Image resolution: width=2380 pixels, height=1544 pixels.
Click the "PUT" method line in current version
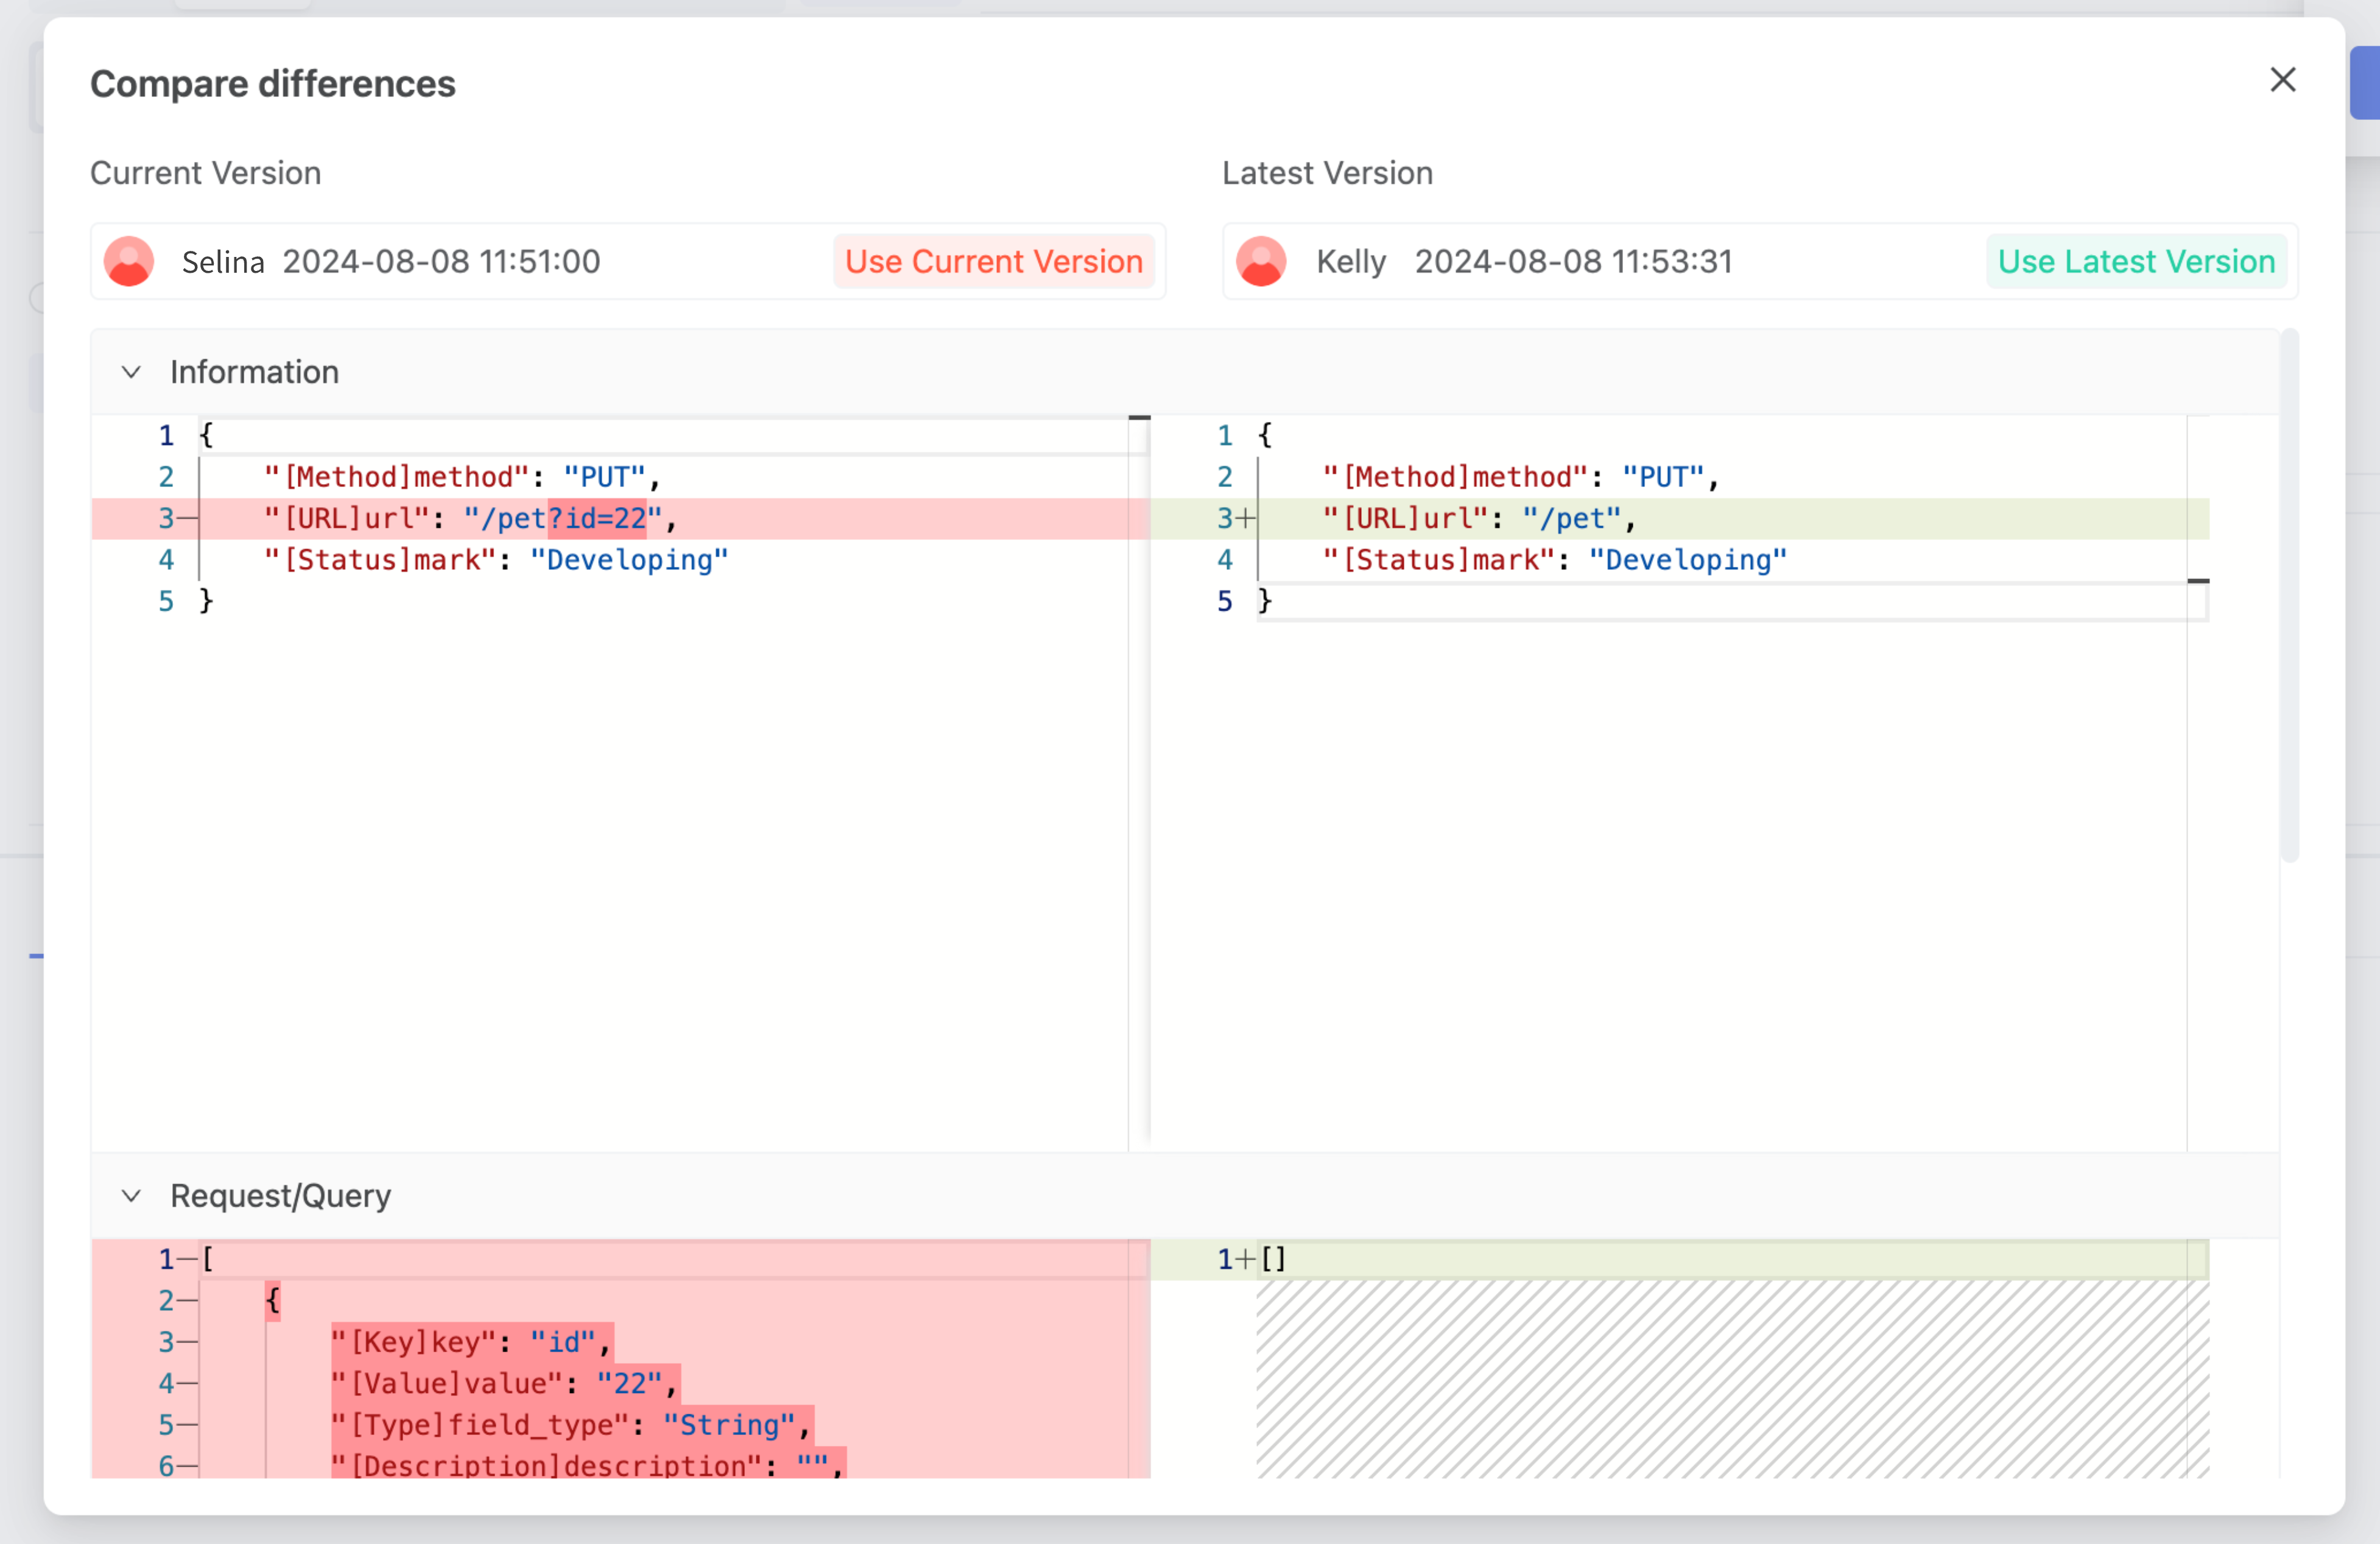462,477
